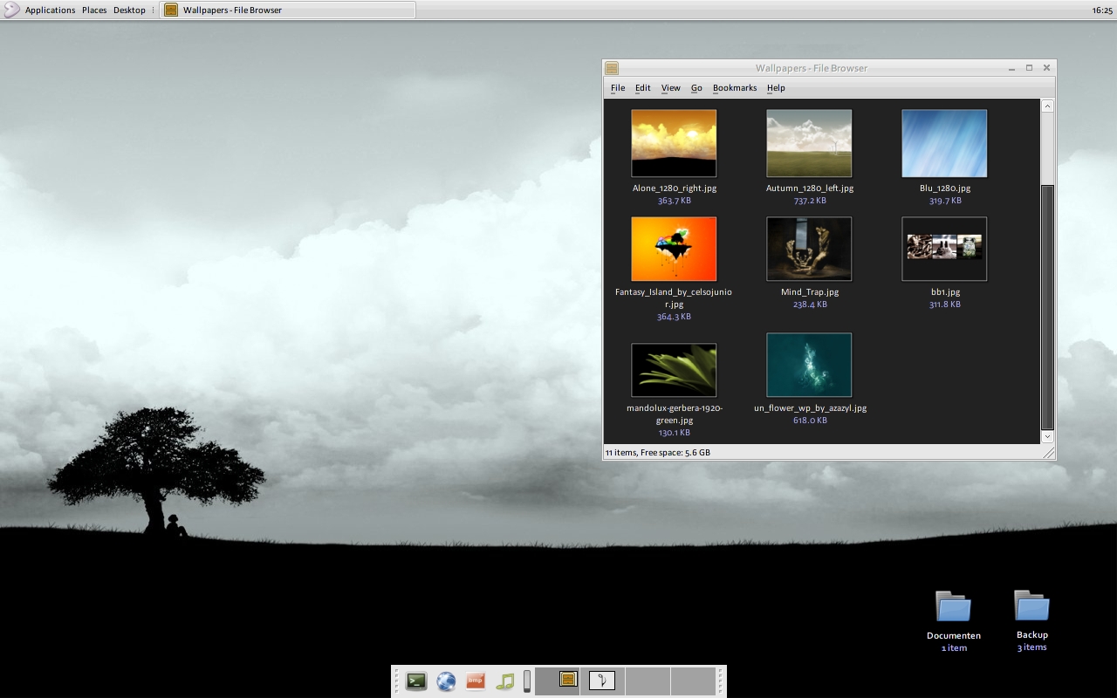This screenshot has width=1117, height=698.
Task: Click the clock showing 16:25
Action: coord(1102,10)
